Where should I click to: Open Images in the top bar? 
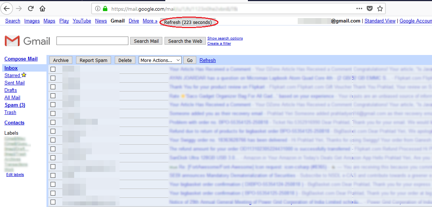coord(32,21)
